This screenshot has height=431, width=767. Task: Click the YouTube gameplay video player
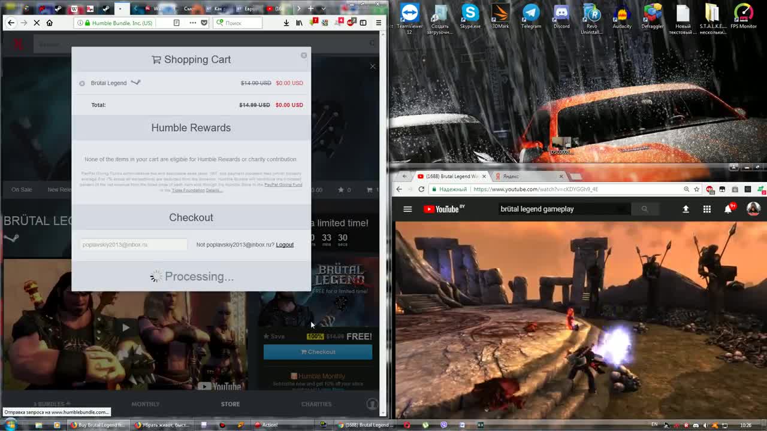[581, 320]
